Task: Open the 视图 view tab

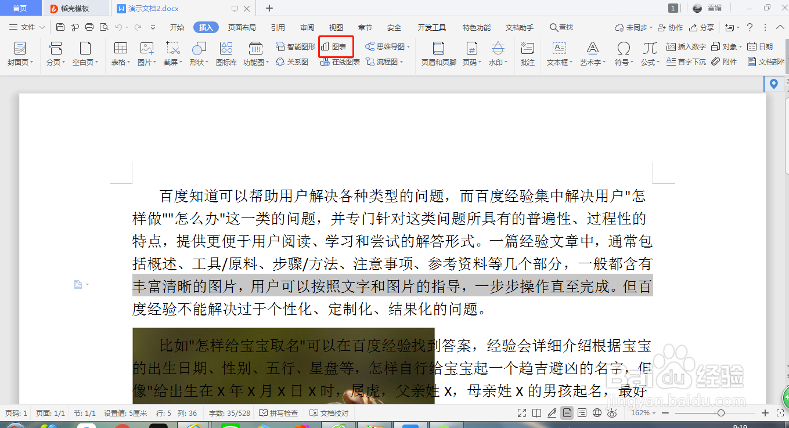Action: [x=336, y=27]
